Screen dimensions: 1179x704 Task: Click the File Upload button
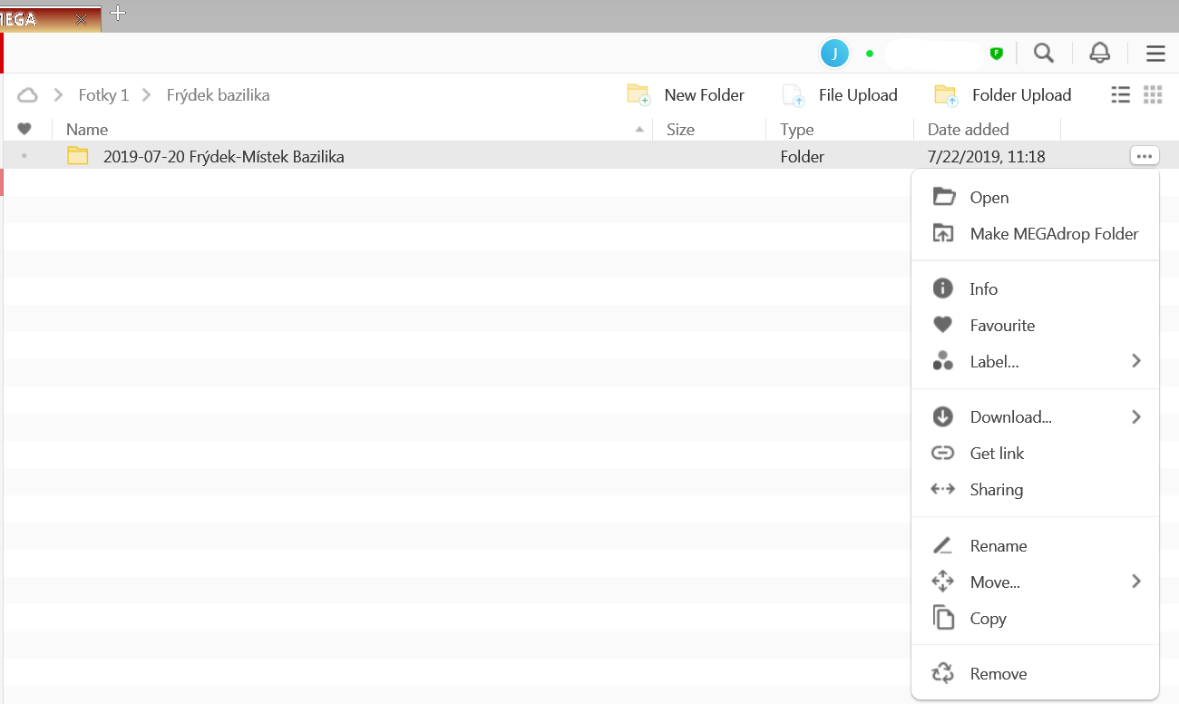click(x=841, y=95)
